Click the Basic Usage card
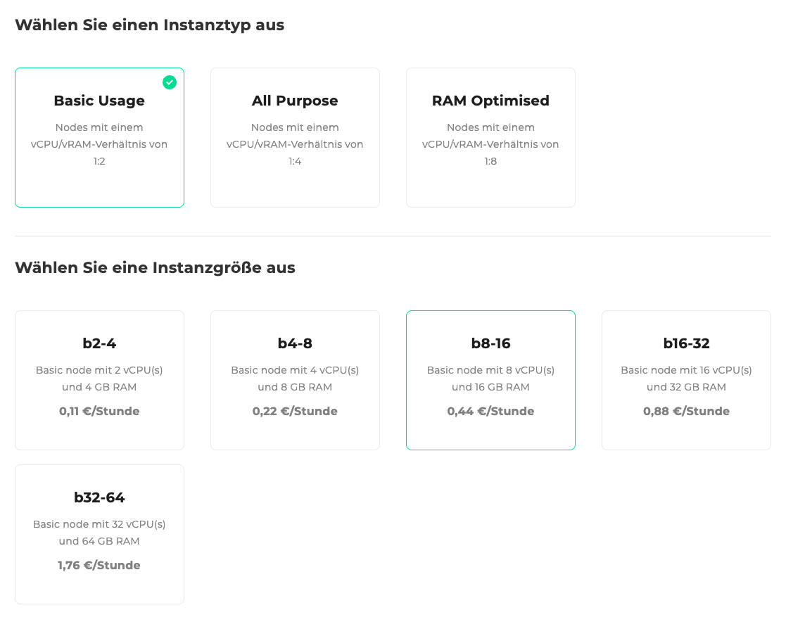The image size is (805, 622). pos(99,137)
